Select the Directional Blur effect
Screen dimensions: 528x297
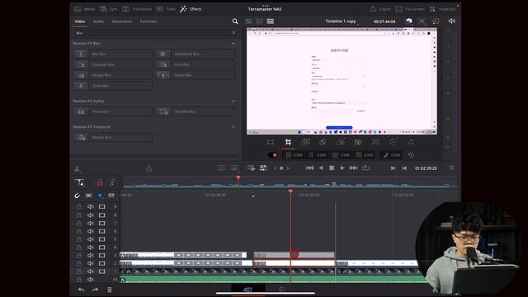coord(196,54)
